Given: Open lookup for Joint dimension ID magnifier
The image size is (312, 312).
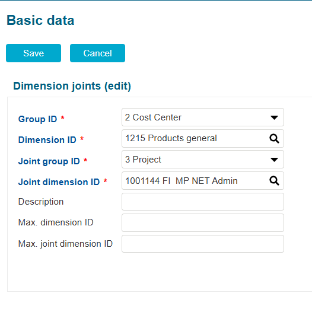Looking at the screenshot, I should (x=274, y=181).
